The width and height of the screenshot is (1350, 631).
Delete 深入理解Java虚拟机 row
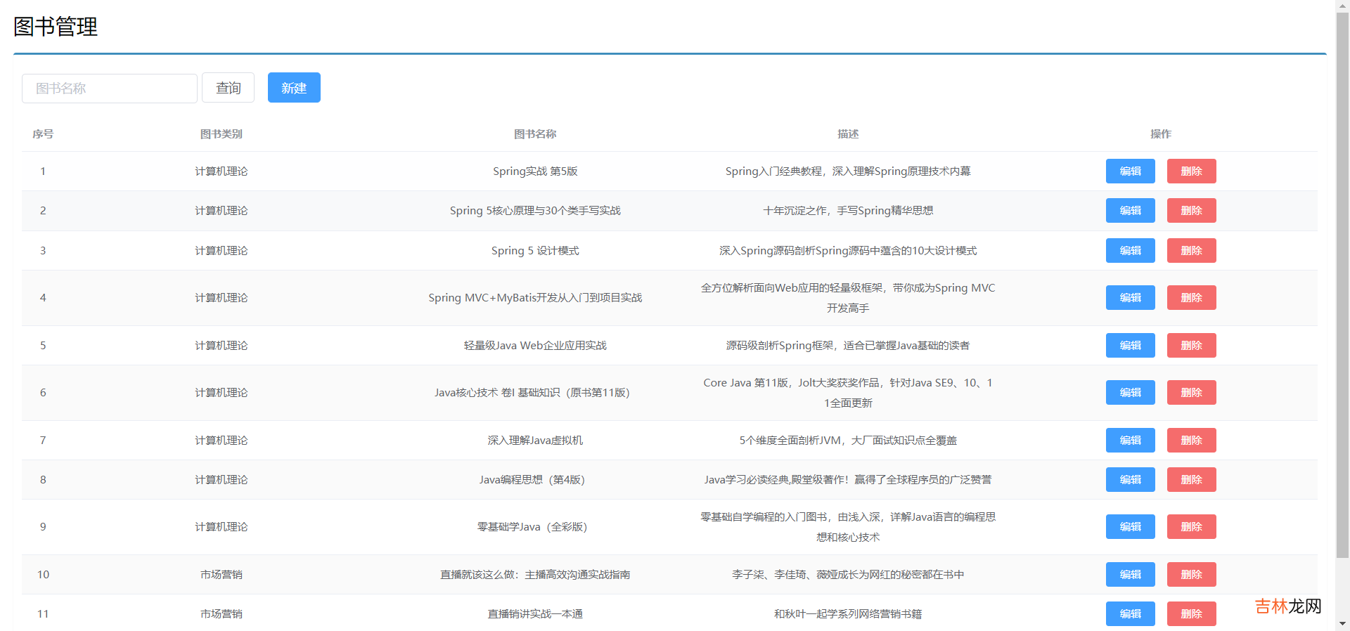(x=1192, y=441)
